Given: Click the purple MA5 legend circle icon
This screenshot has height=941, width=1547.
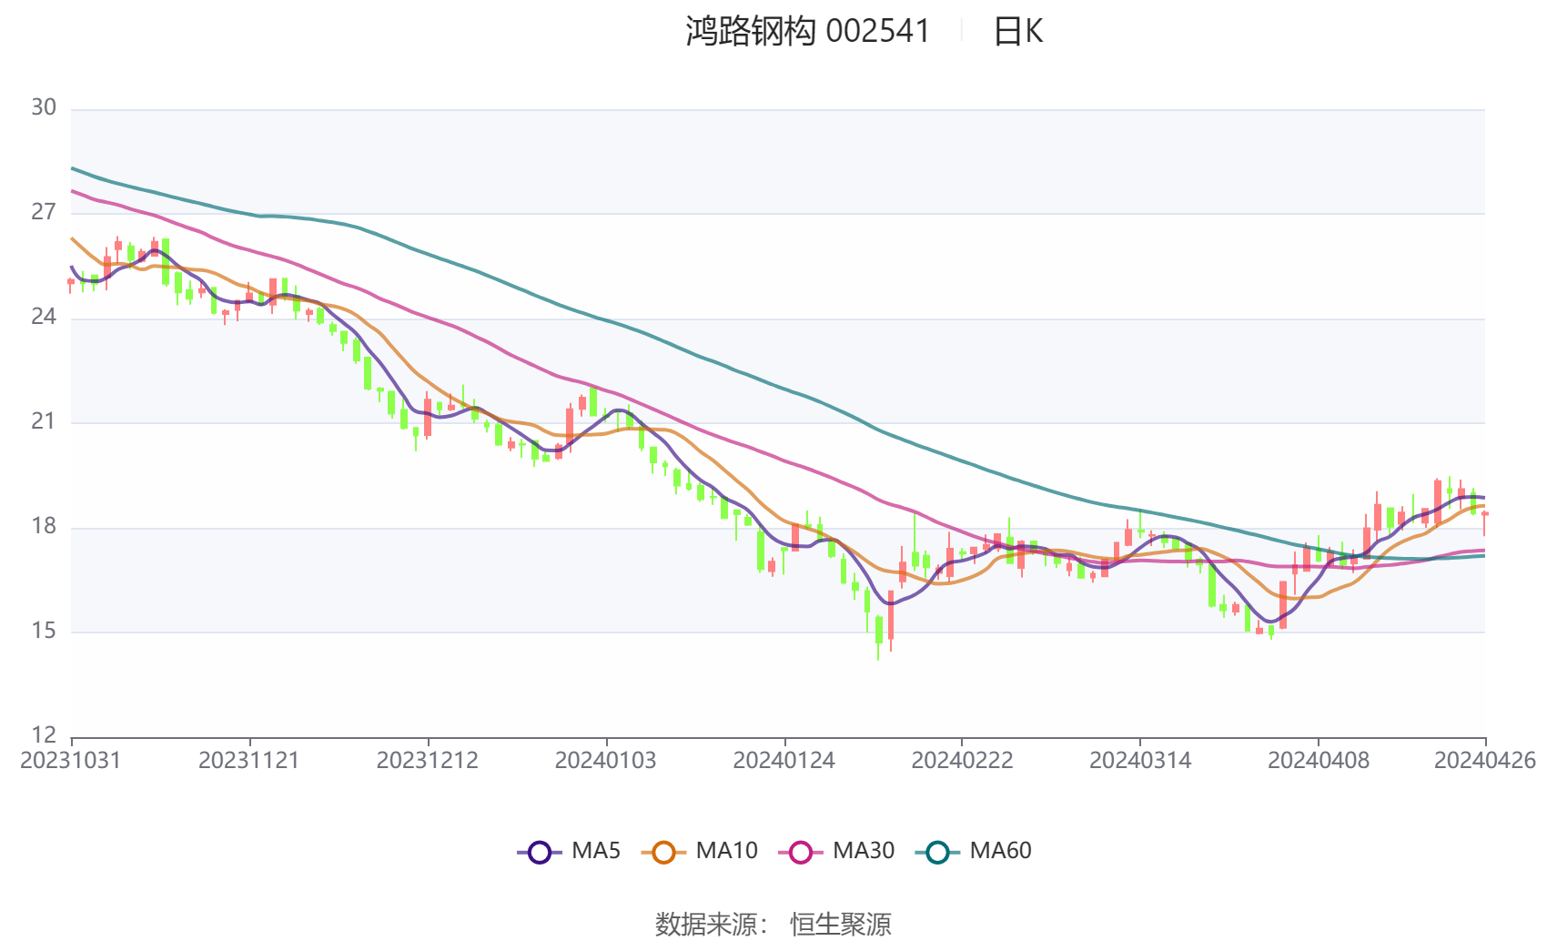Looking at the screenshot, I should click(540, 853).
